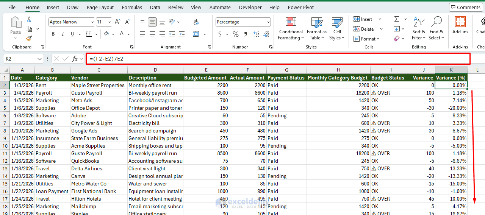
Task: Click the Clear eraser icon
Action: coord(397,39)
